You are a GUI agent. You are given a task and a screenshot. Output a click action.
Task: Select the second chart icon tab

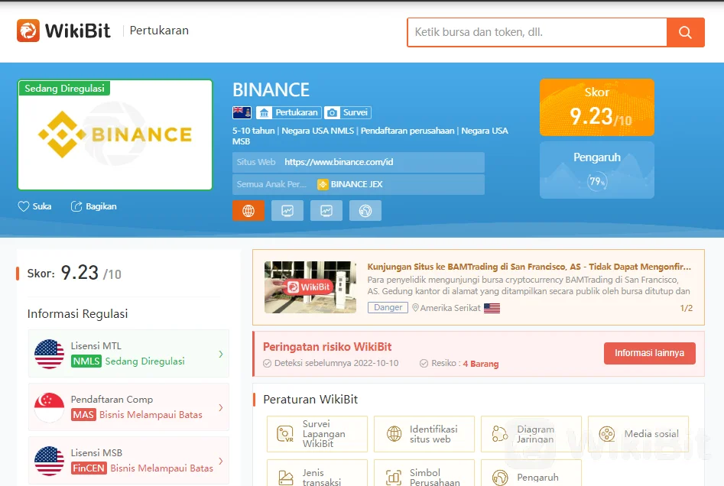pos(326,211)
